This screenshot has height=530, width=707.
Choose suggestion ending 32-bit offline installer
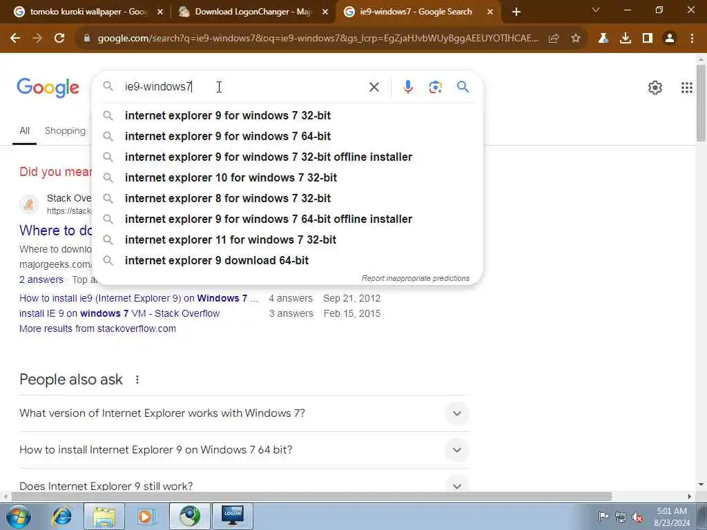pos(288,157)
